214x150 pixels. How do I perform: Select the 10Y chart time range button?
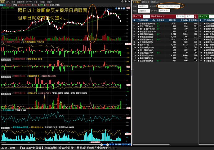click(x=128, y=145)
